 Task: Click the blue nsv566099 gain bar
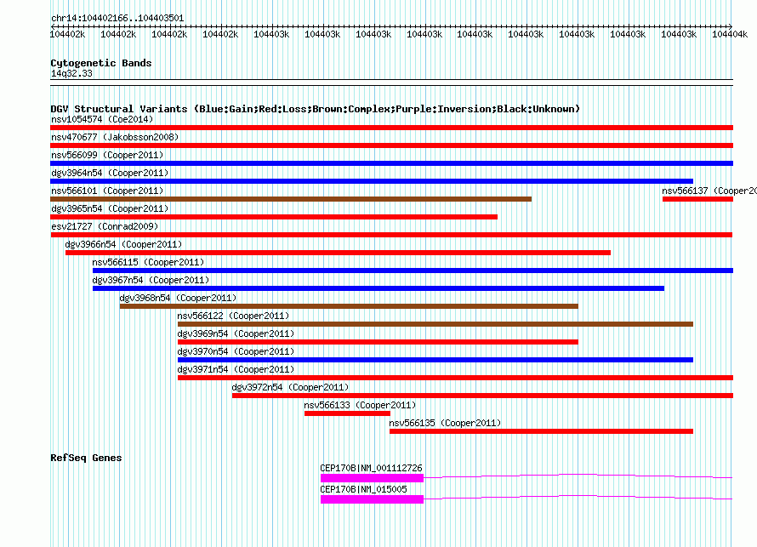391,163
